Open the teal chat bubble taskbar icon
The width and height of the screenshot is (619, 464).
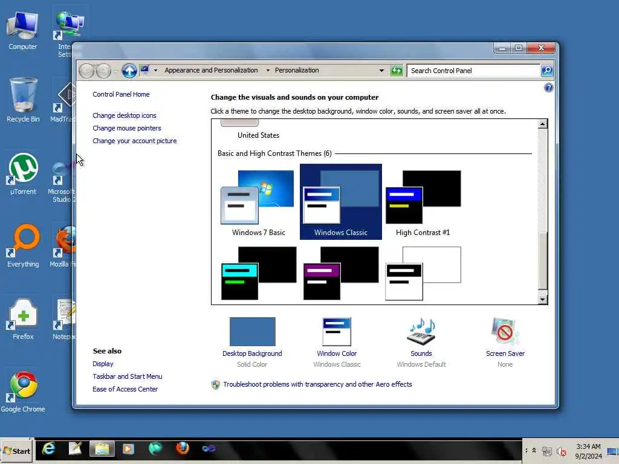(155, 449)
